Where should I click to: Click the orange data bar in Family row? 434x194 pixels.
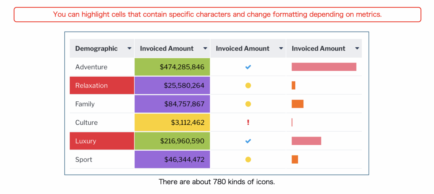point(298,104)
